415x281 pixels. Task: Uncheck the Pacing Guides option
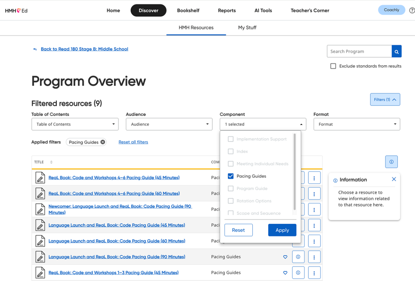coord(231,176)
